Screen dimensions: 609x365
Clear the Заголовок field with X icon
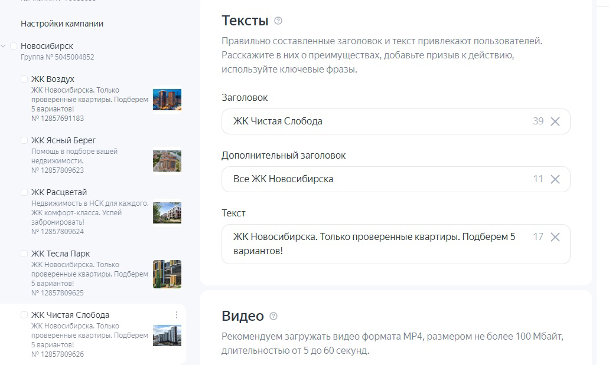[x=555, y=121]
